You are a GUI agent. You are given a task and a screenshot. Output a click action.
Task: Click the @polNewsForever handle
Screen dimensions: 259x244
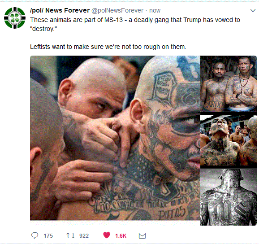[117, 10]
